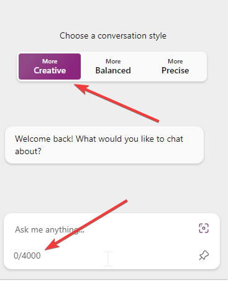228x281 pixels.
Task: Click the small More label above Creative
Action: click(50, 62)
